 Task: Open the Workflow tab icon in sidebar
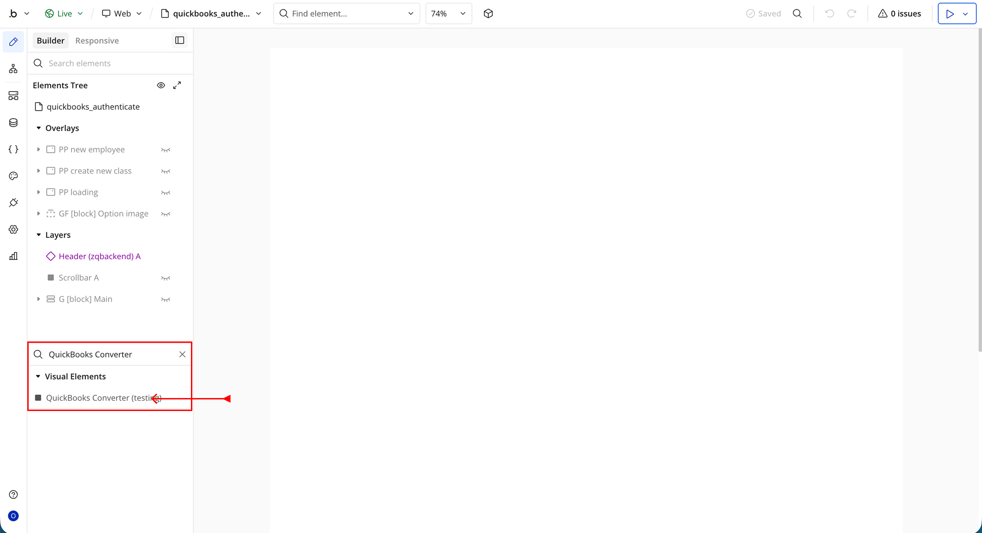13,68
